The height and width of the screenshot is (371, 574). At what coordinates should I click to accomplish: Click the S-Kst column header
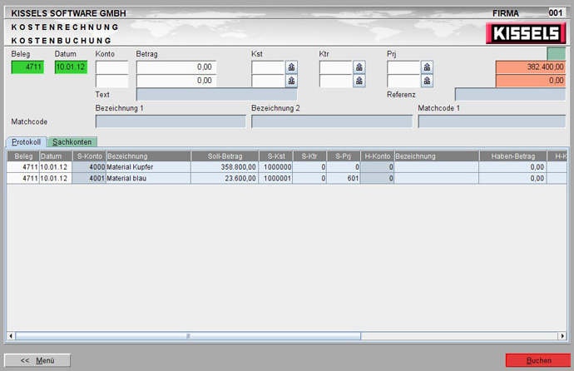[x=276, y=156]
